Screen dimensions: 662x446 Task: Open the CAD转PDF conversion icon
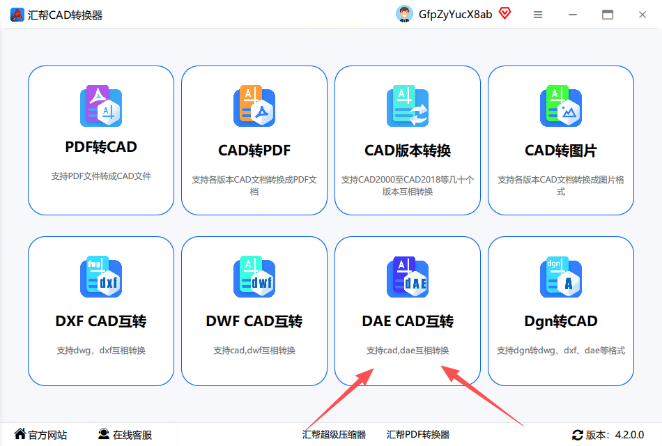254,106
